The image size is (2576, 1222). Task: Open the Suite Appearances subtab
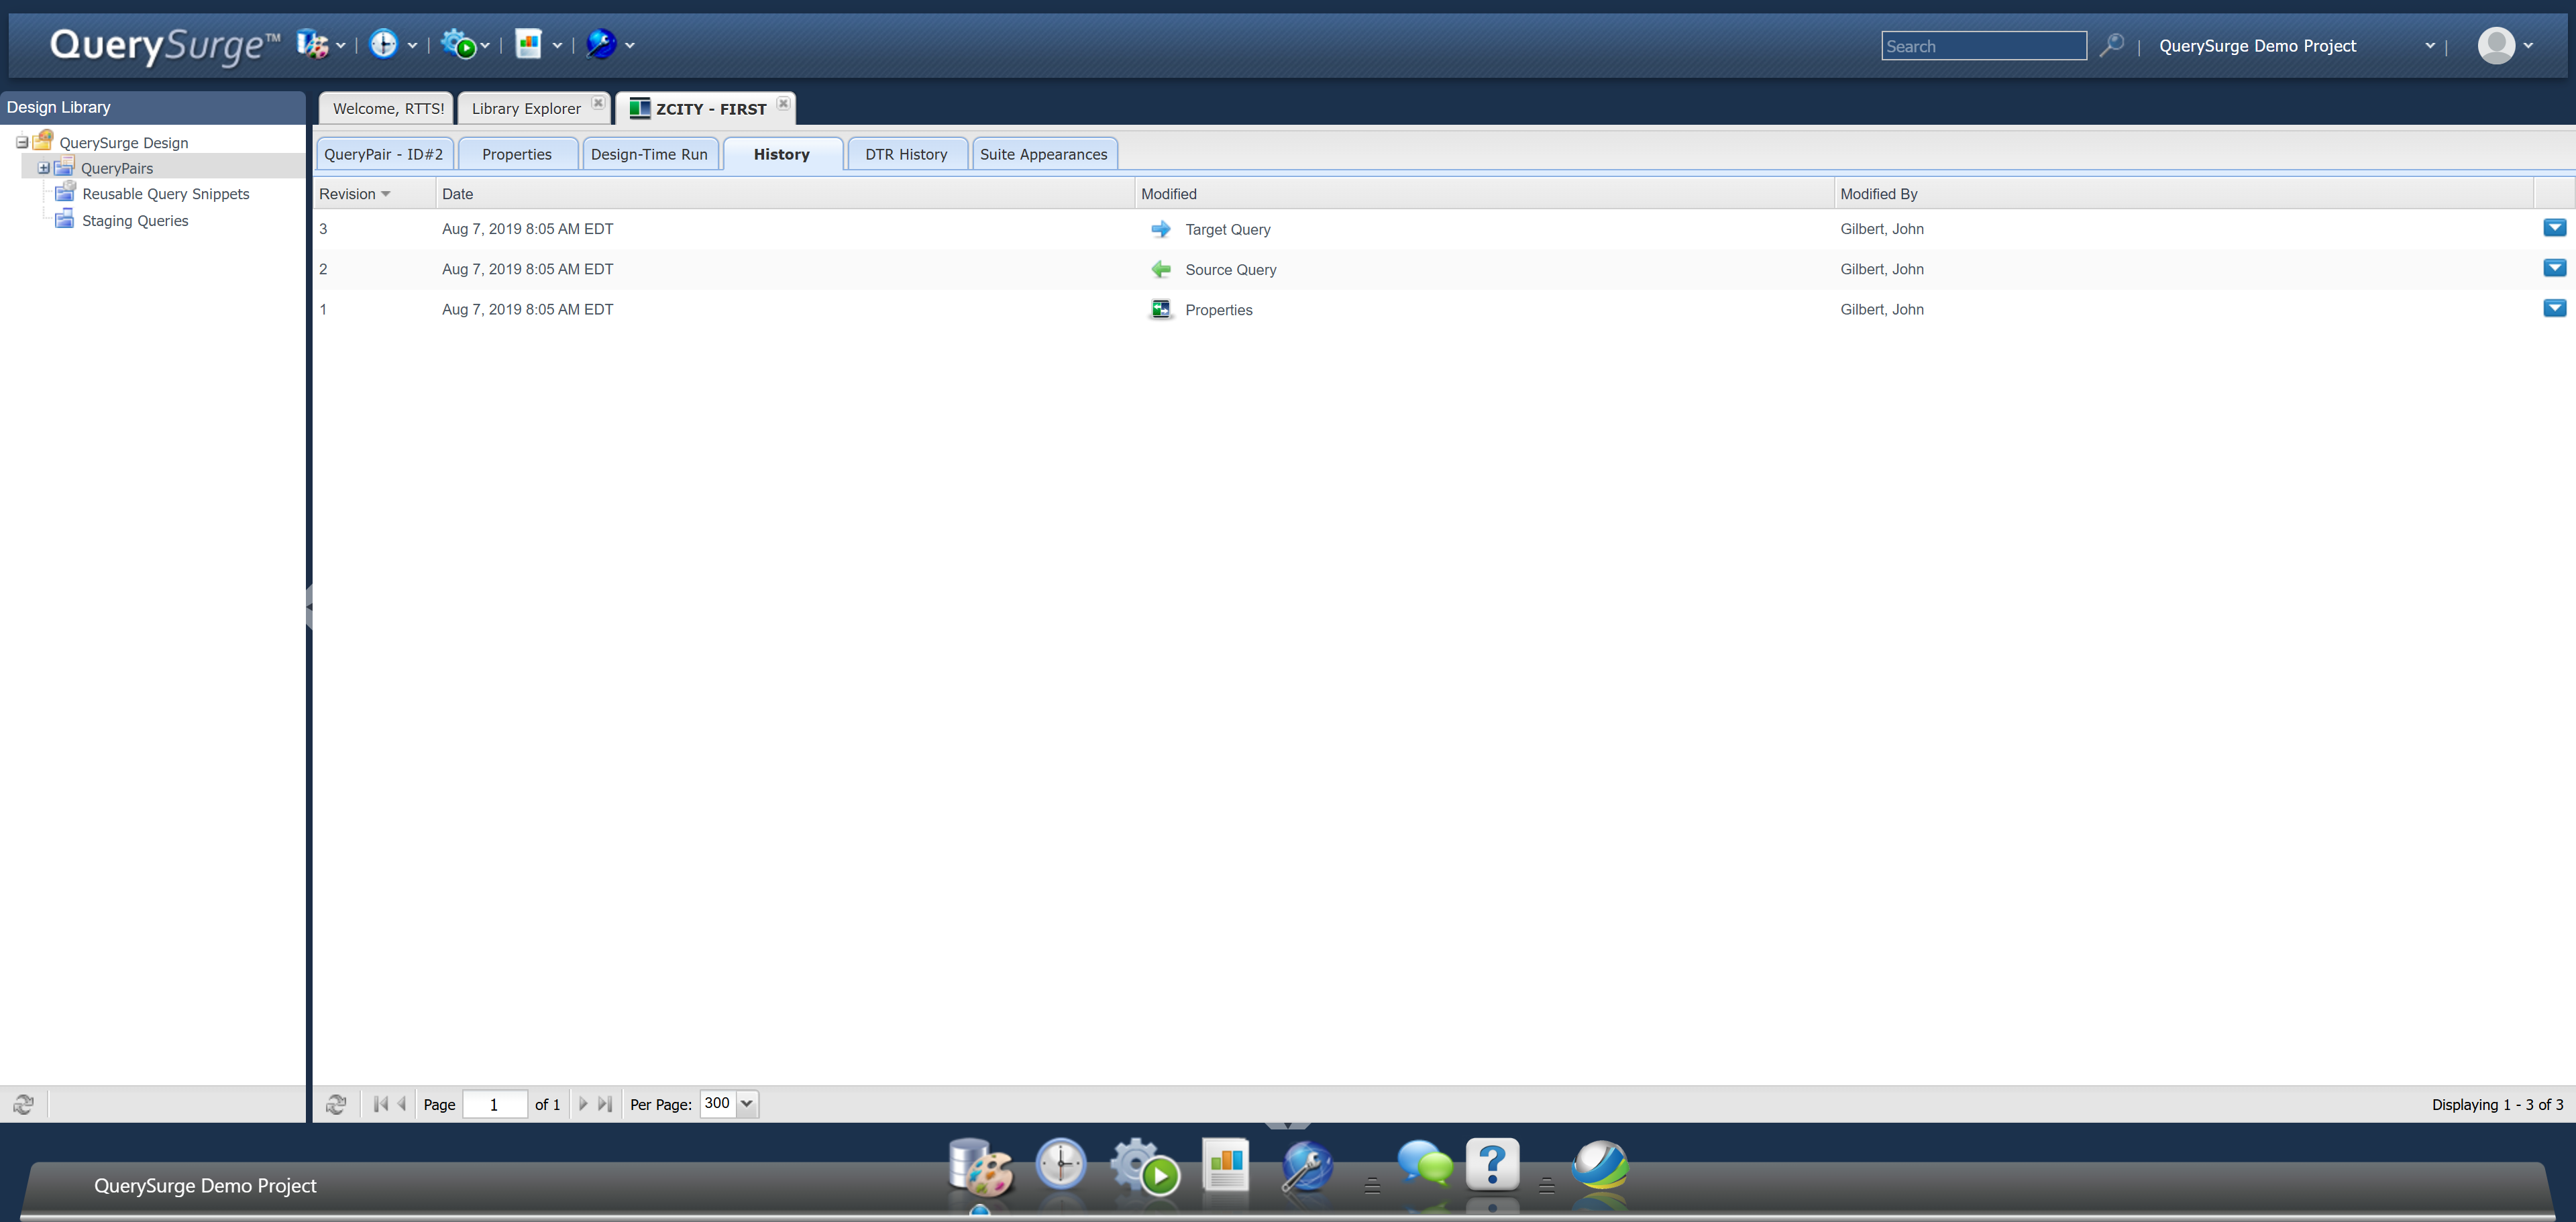[1044, 154]
